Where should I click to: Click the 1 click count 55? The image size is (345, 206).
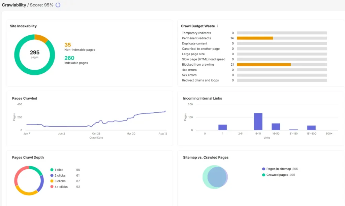pos(78,170)
